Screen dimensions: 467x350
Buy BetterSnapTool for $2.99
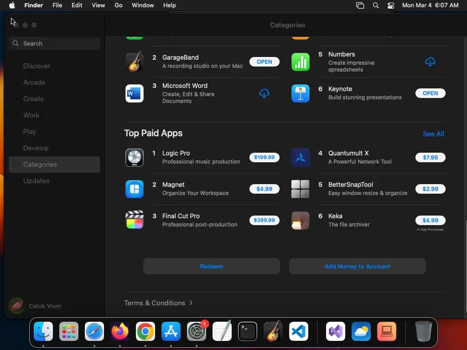430,189
